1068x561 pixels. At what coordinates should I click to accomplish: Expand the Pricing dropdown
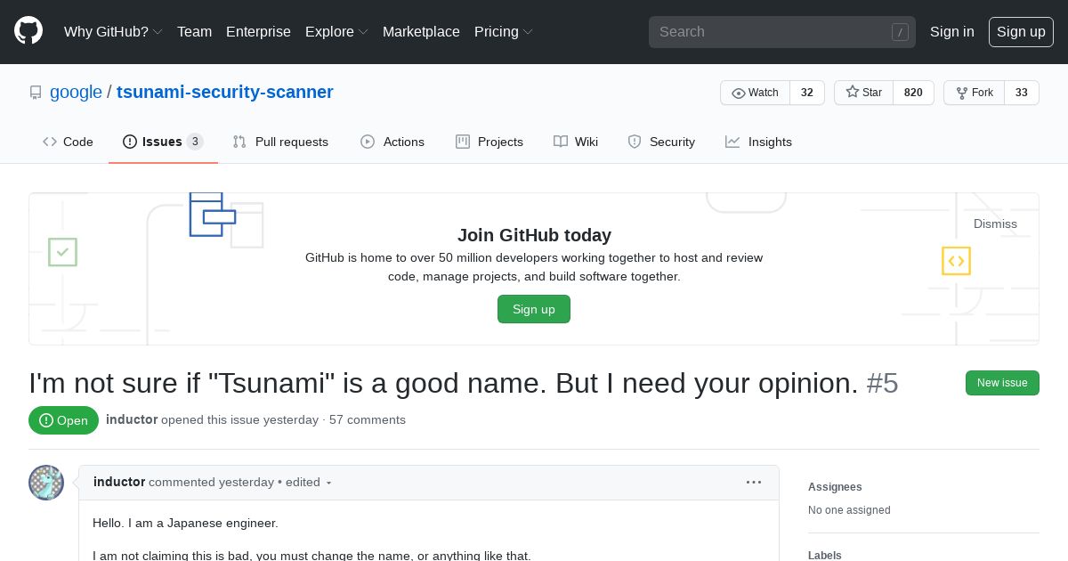pos(504,31)
